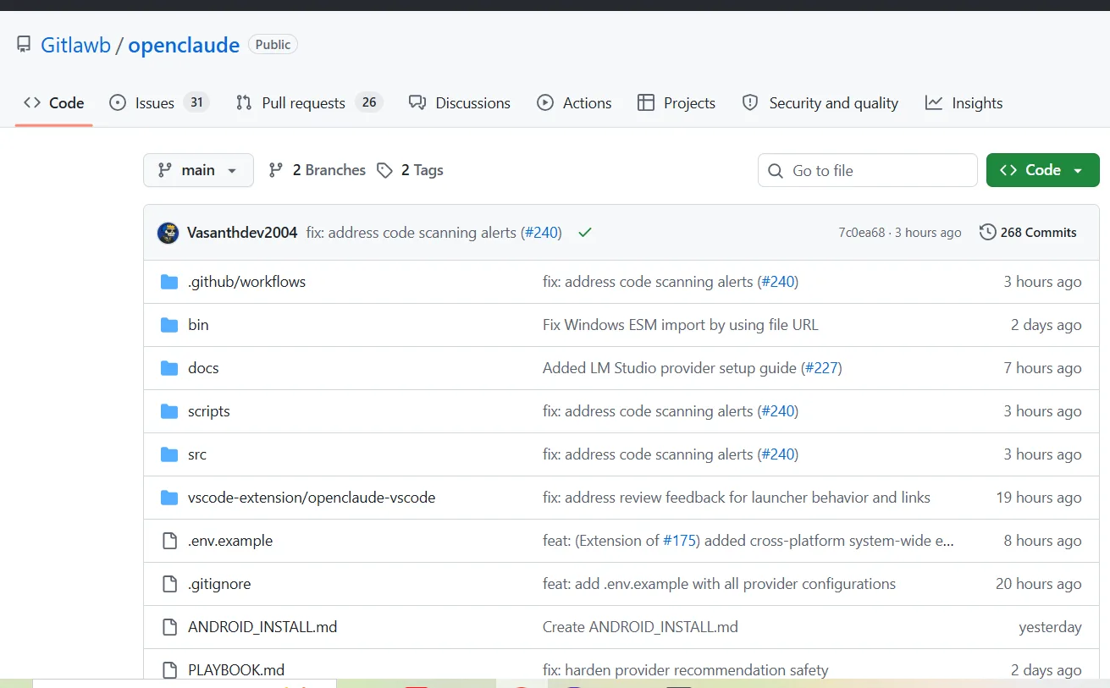The image size is (1110, 688).
Task: Open the Issues tab
Action: [x=158, y=103]
